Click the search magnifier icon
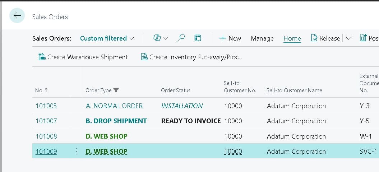Screen dimensions: 379x172 click(x=181, y=38)
